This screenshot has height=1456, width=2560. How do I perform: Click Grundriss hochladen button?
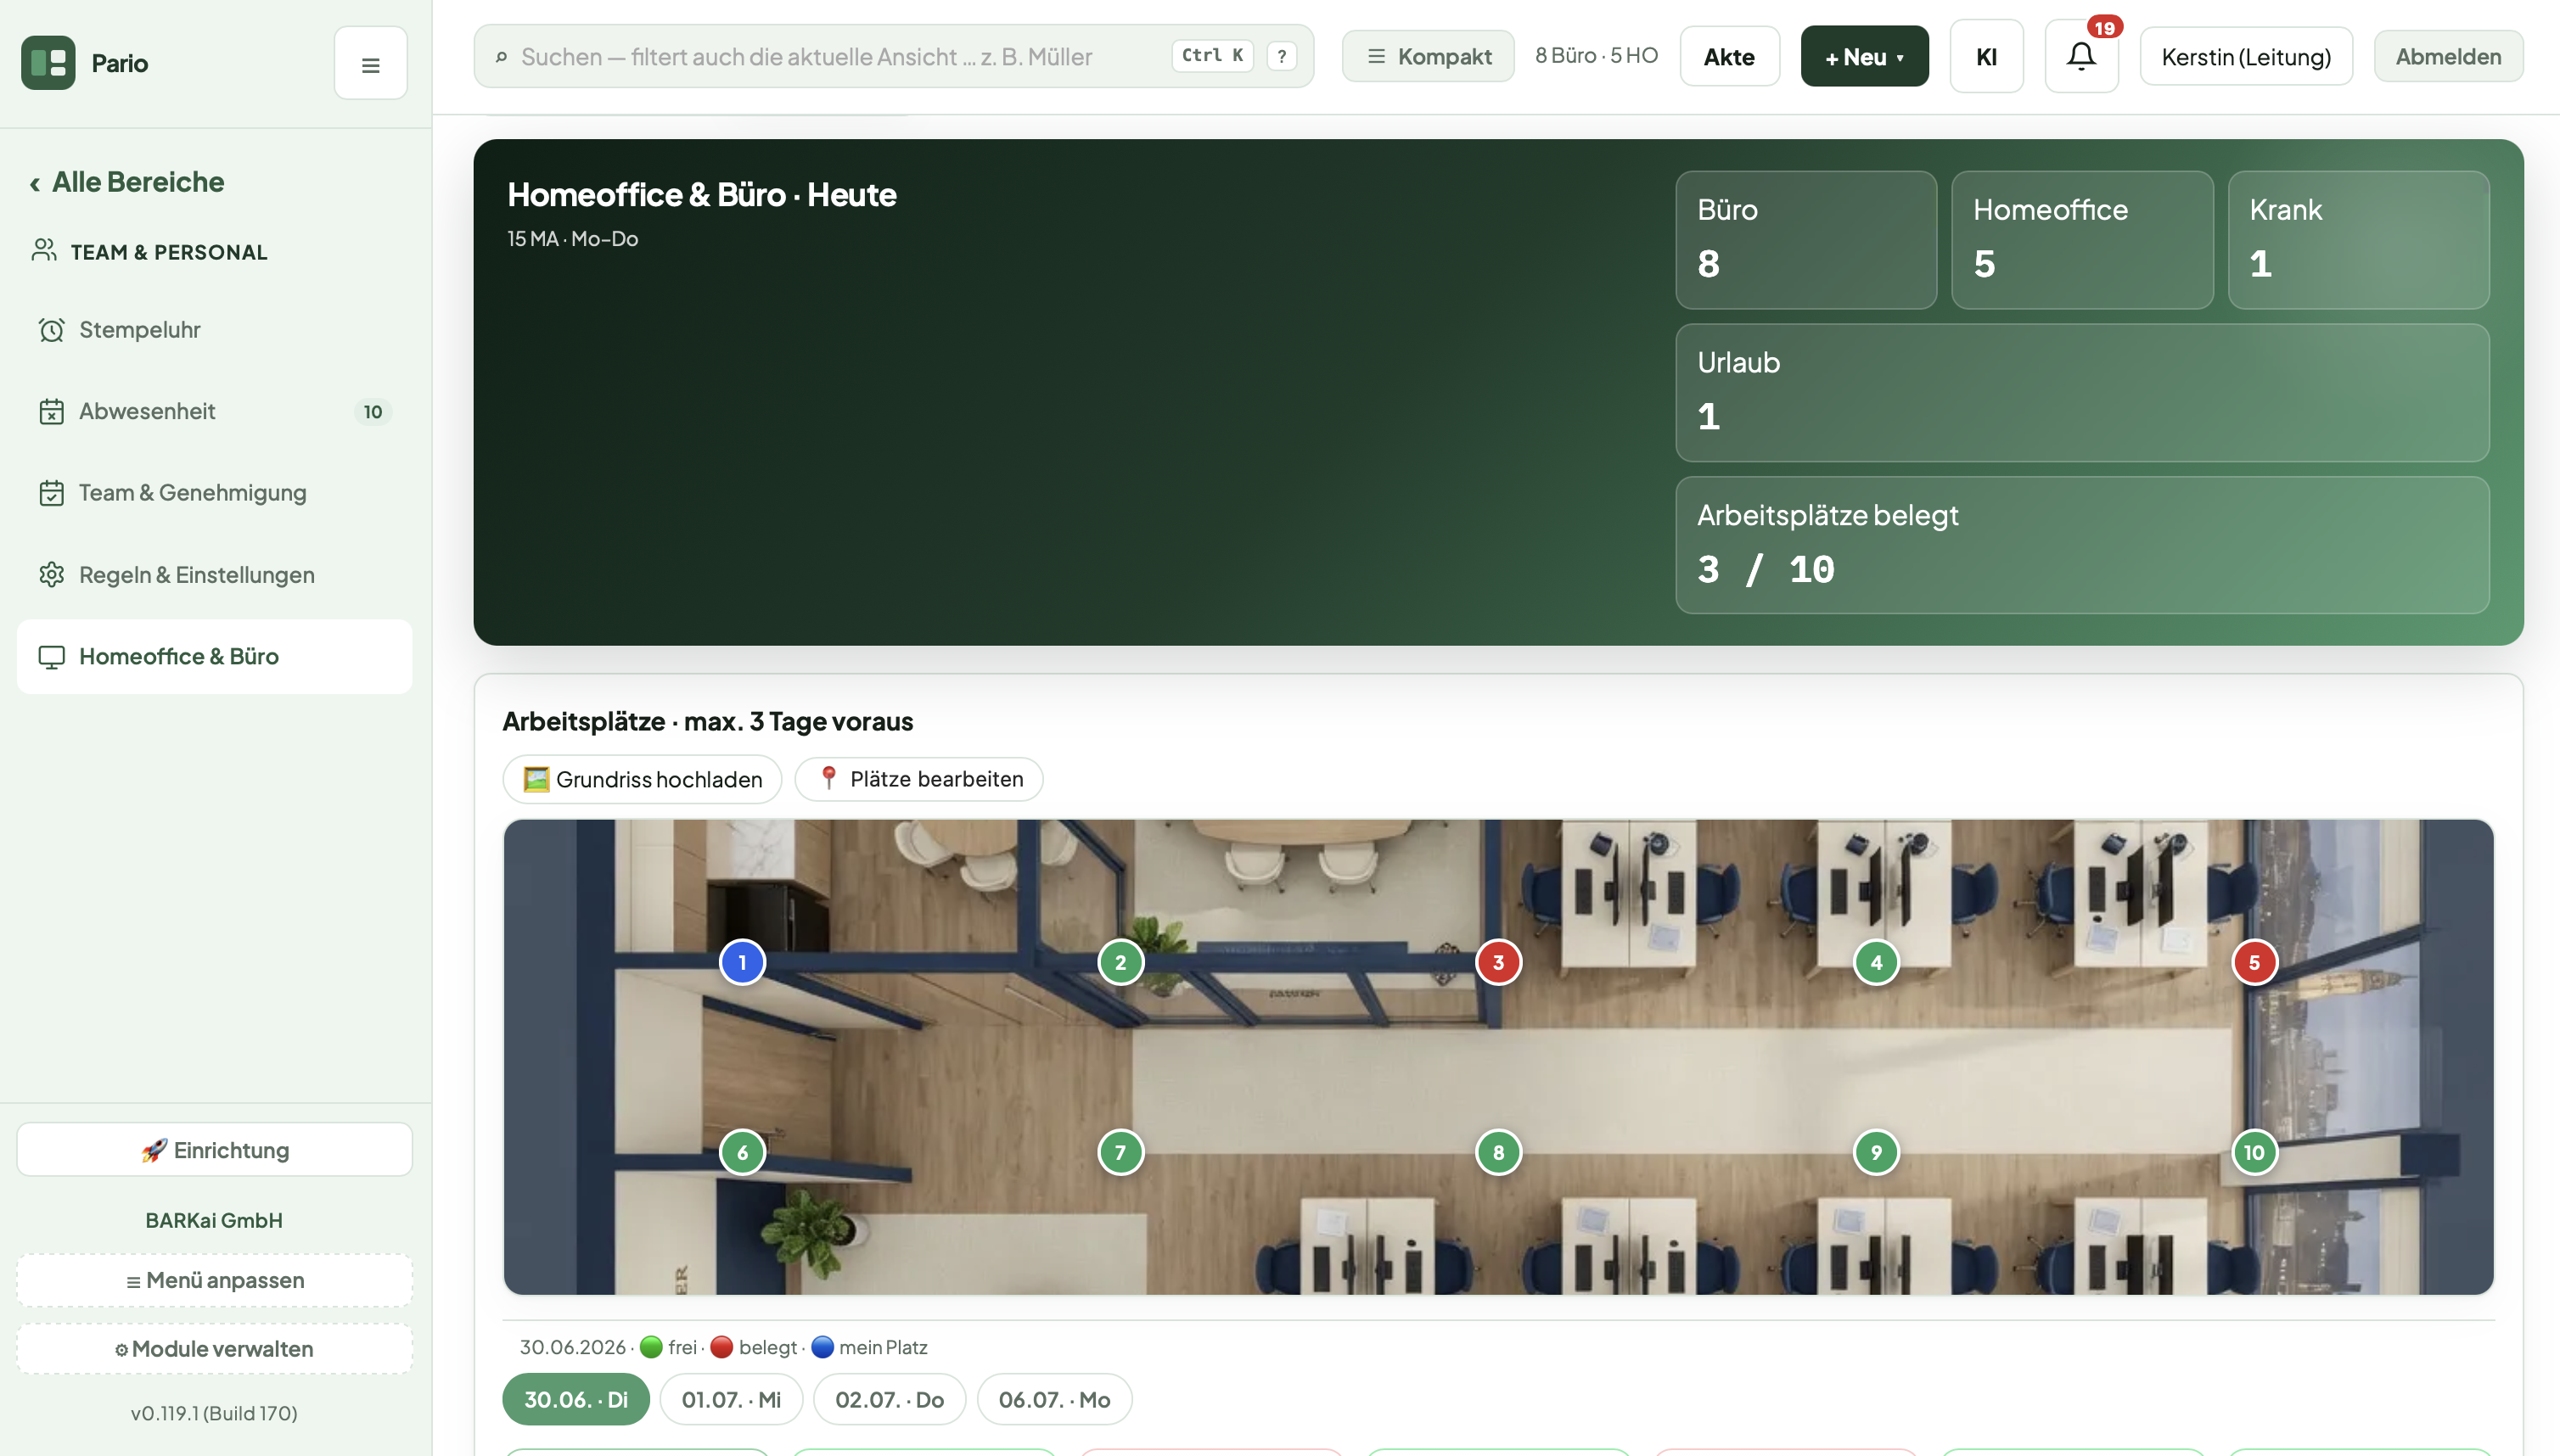coord(643,779)
